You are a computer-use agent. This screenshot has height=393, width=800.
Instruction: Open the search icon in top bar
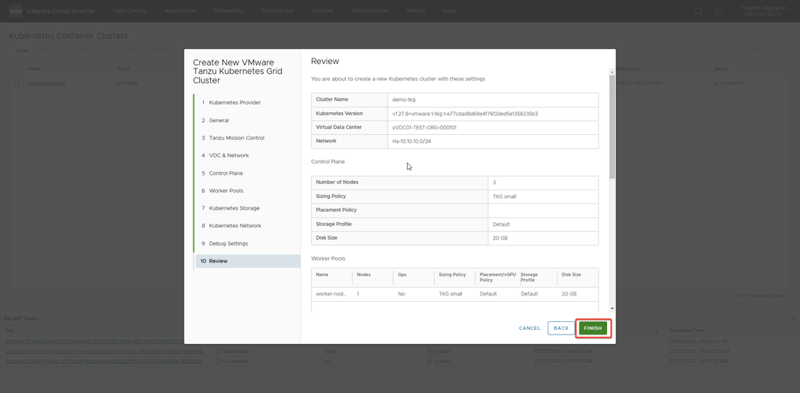[699, 11]
